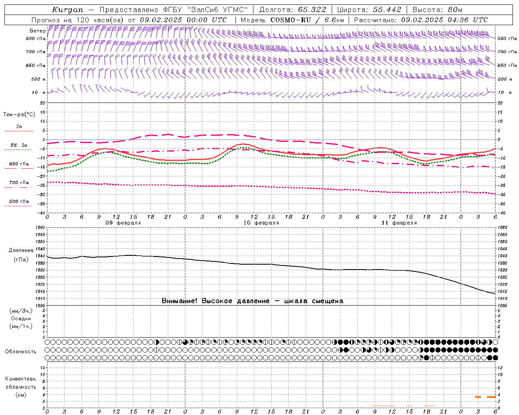The width and height of the screenshot is (519, 415).
Task: Click the '(гПа)' unit under Давление
Action: (21, 260)
